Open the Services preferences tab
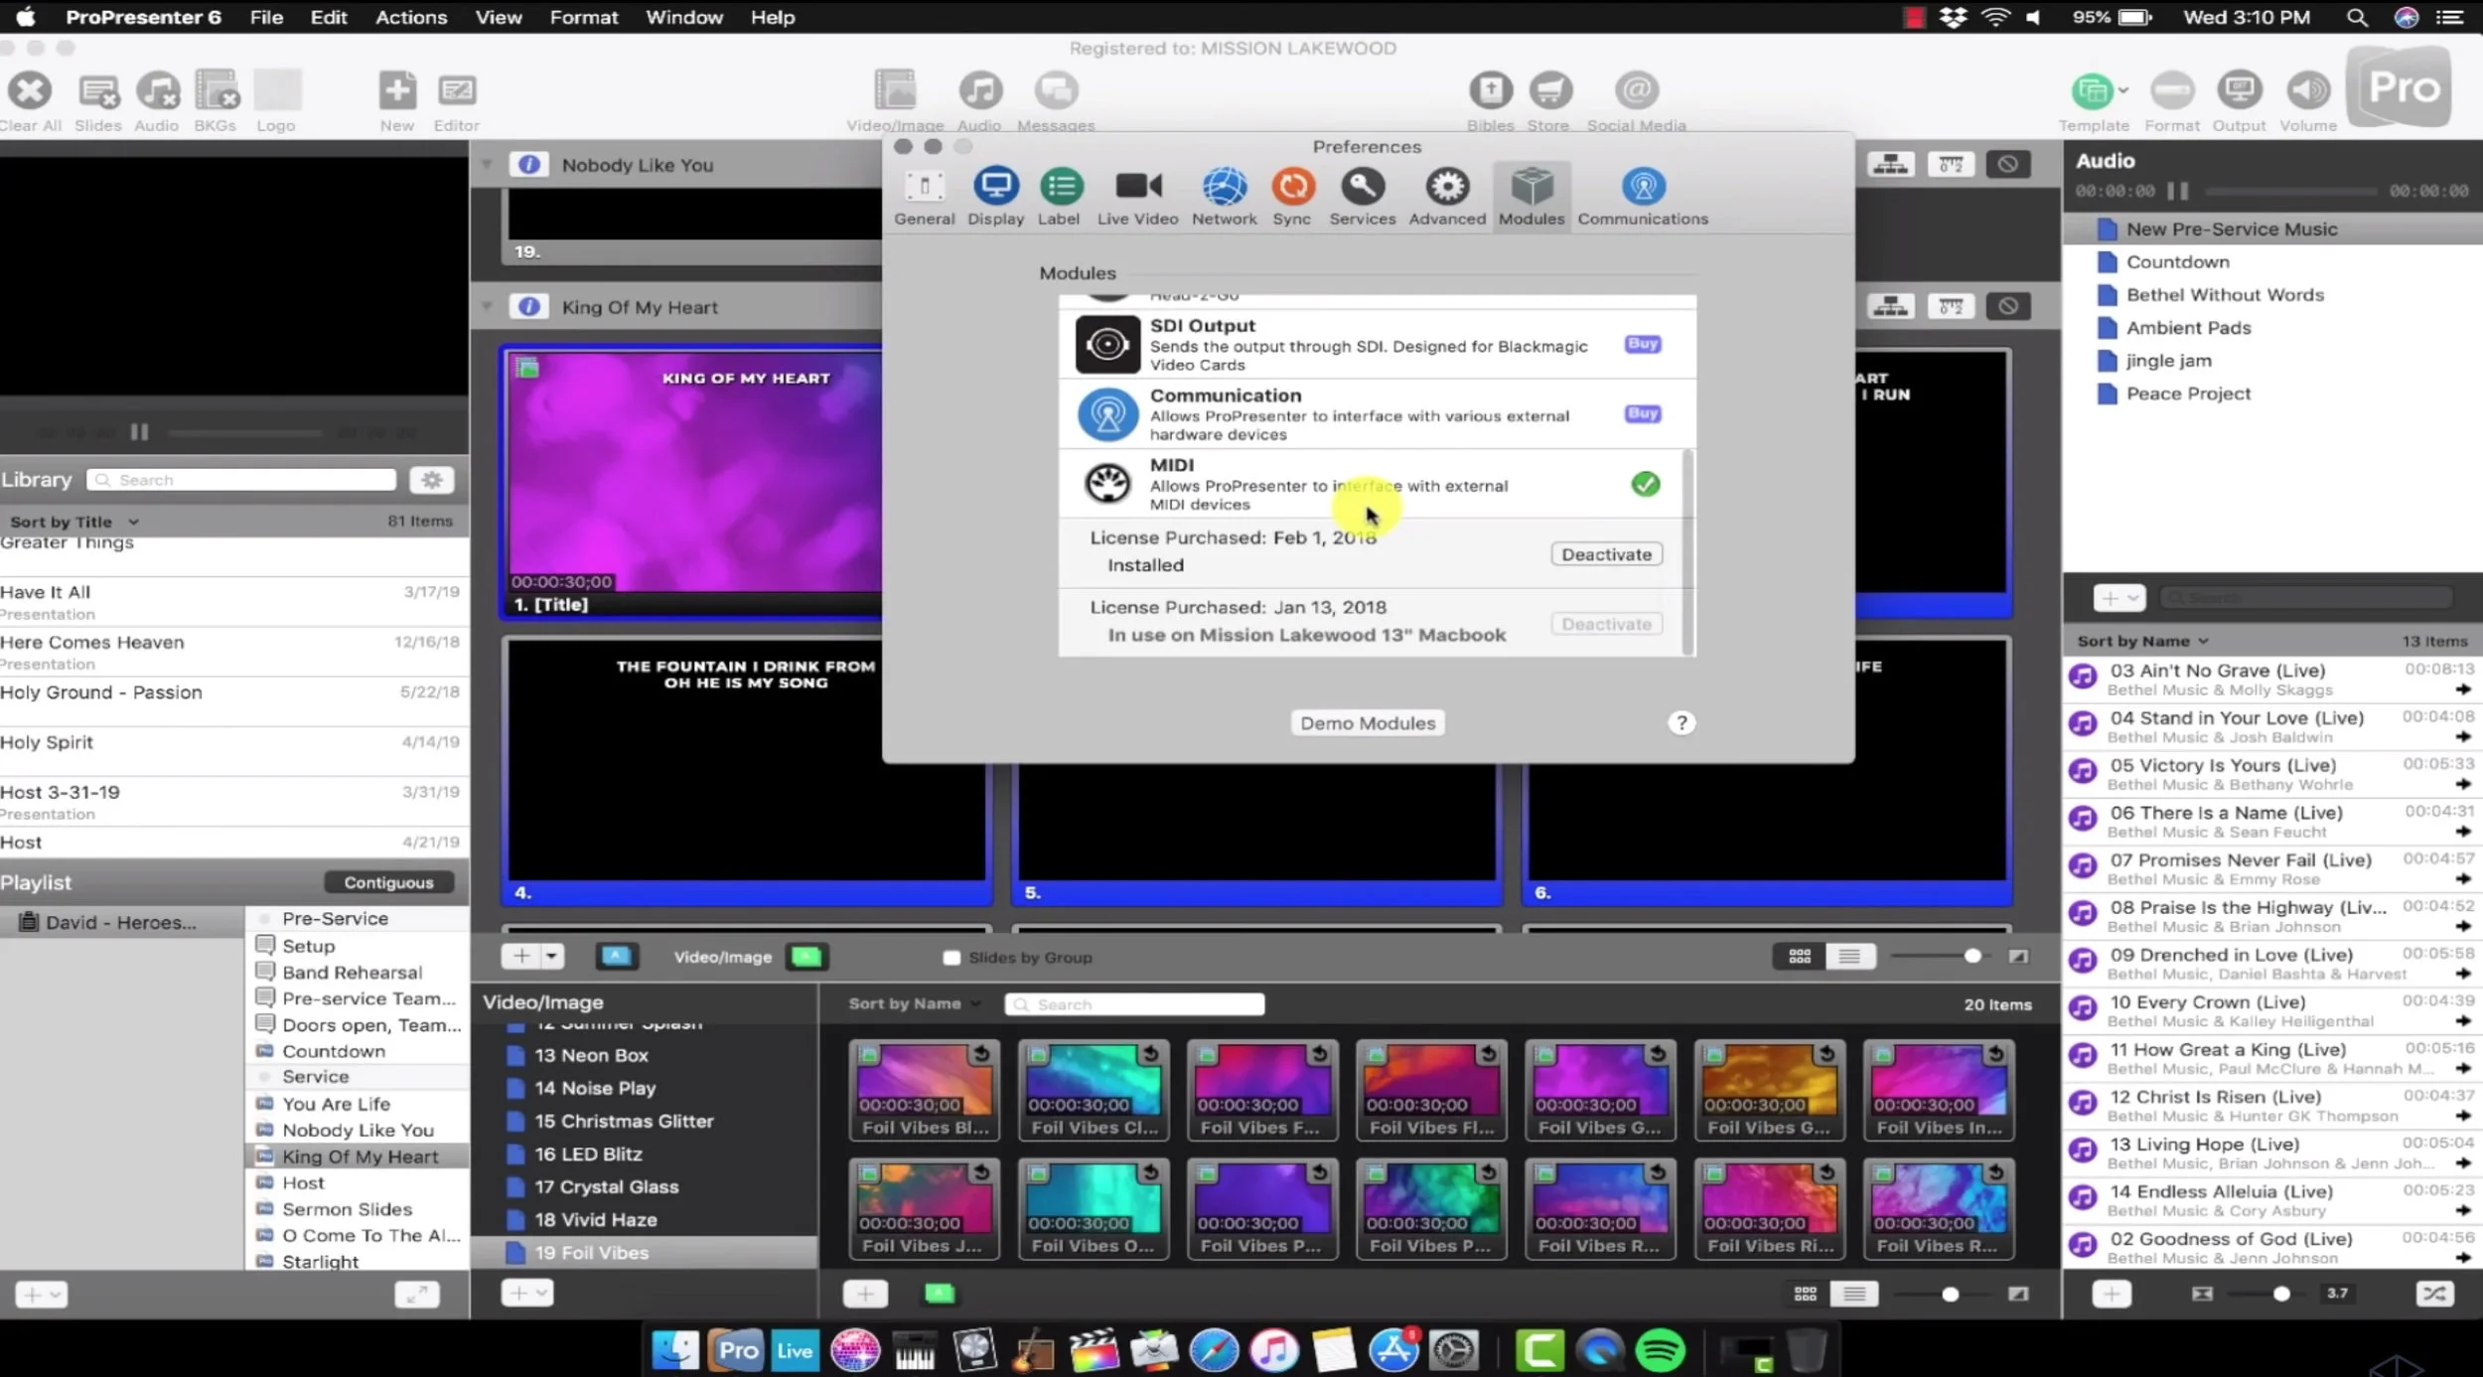The width and height of the screenshot is (2483, 1377). pyautogui.click(x=1362, y=197)
